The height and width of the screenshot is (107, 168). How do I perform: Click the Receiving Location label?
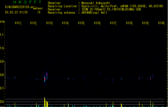pos(62,6)
